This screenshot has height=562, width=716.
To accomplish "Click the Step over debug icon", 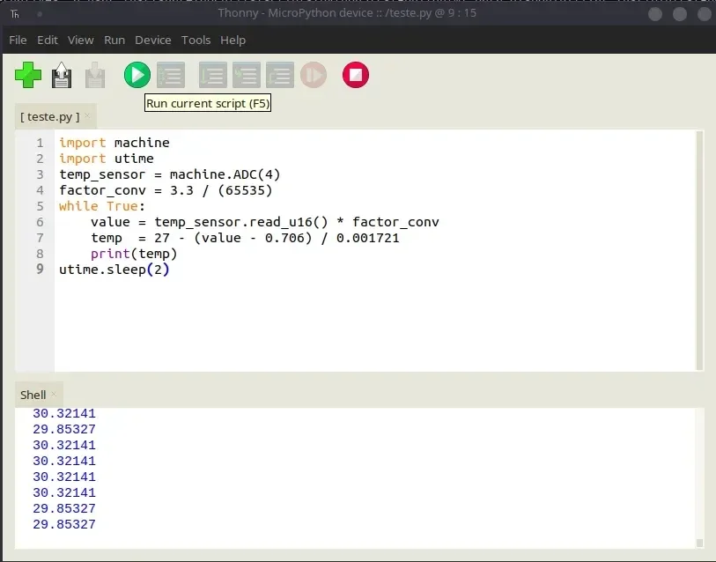I will (213, 75).
